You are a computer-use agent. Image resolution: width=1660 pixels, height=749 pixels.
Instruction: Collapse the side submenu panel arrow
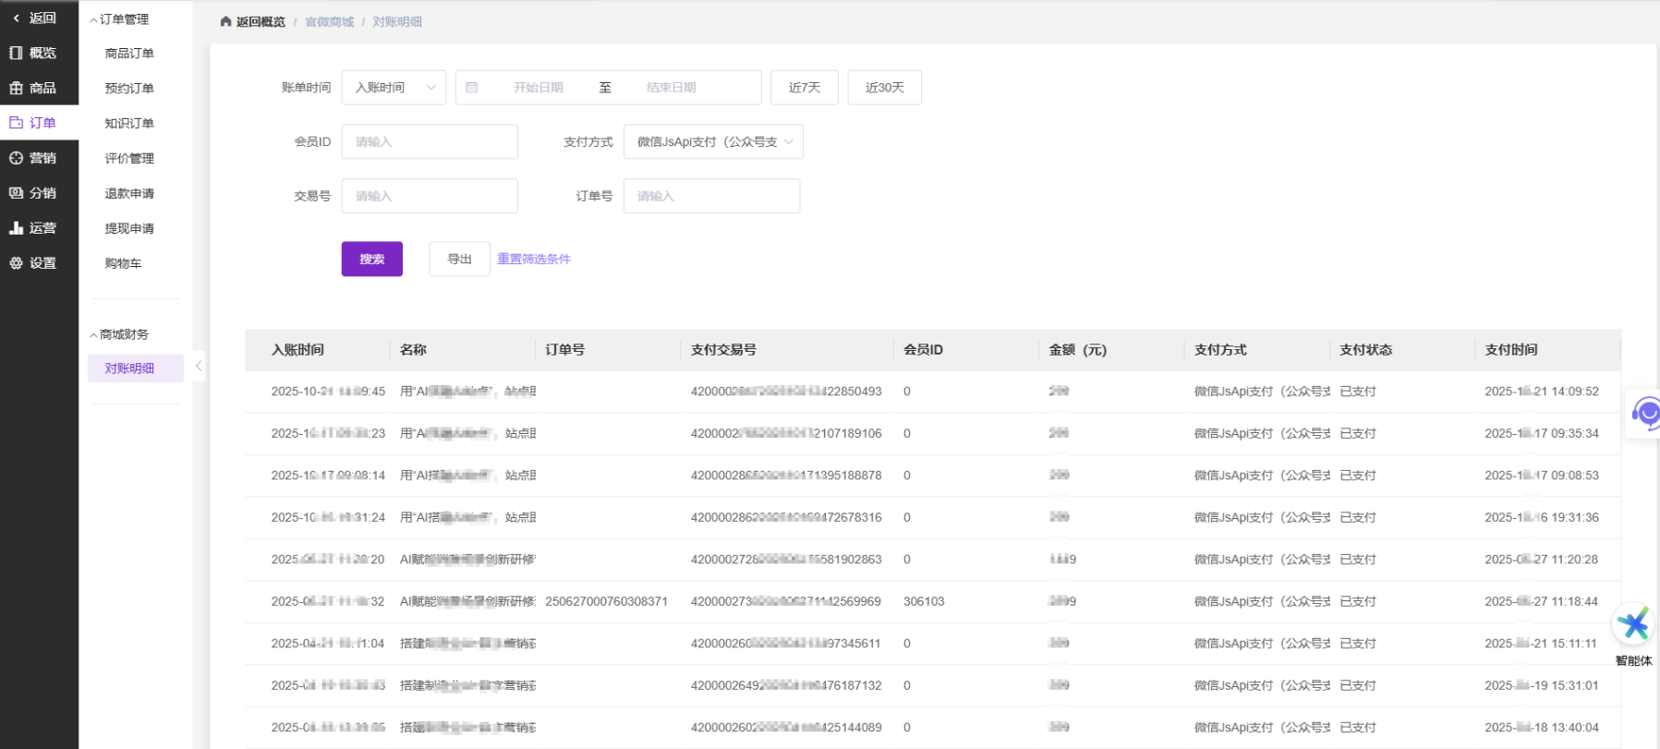[199, 367]
